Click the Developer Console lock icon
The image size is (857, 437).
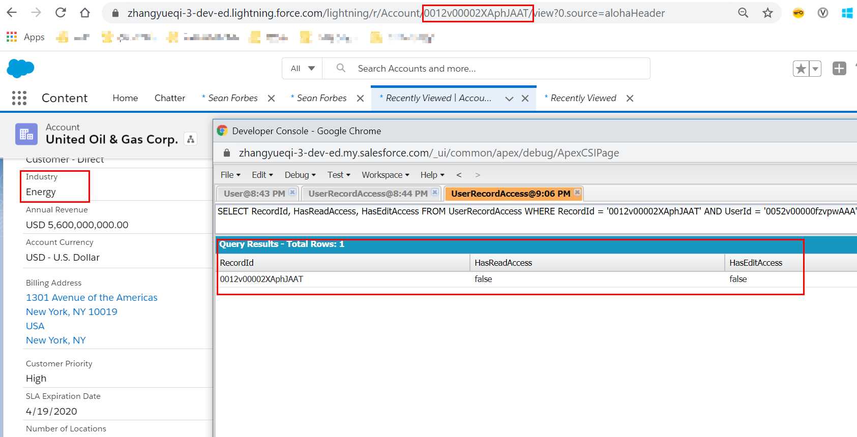click(x=227, y=153)
